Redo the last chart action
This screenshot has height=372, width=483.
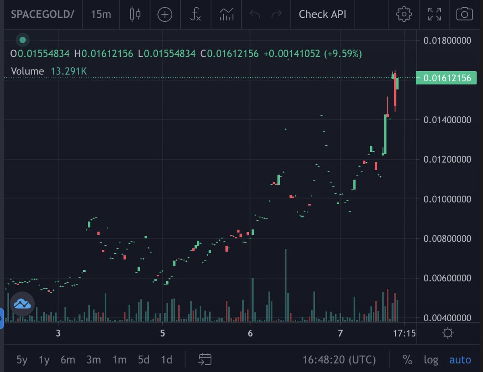coord(277,15)
